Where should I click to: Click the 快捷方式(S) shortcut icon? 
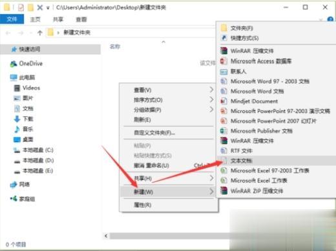[224, 38]
